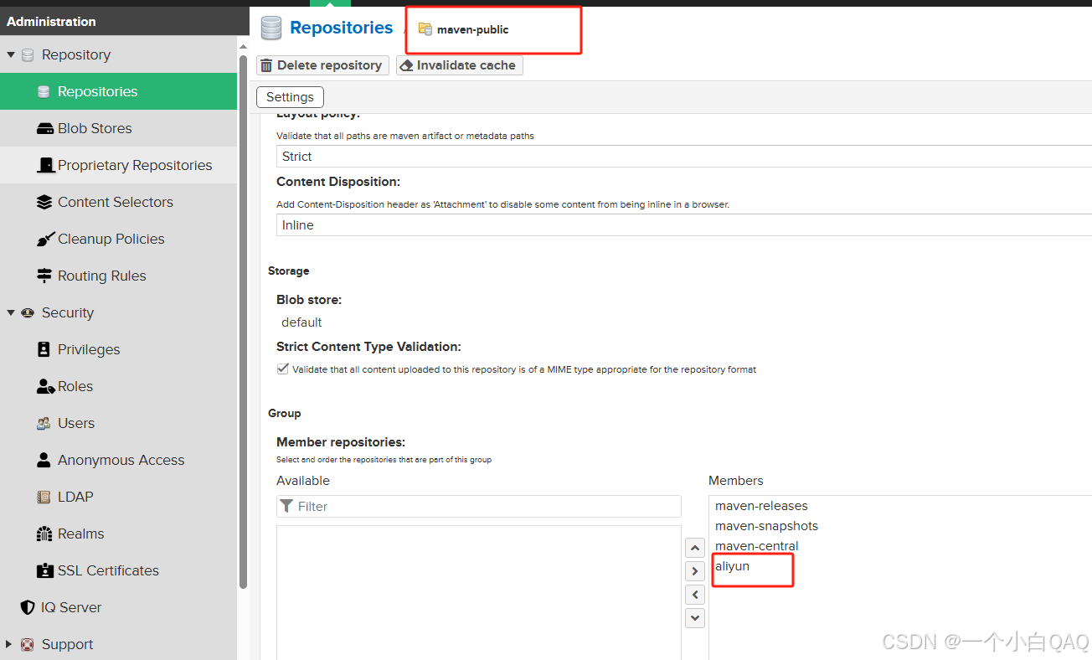Click the Support lifebuoy icon
Viewport: 1092px width, 660px height.
[x=28, y=645]
